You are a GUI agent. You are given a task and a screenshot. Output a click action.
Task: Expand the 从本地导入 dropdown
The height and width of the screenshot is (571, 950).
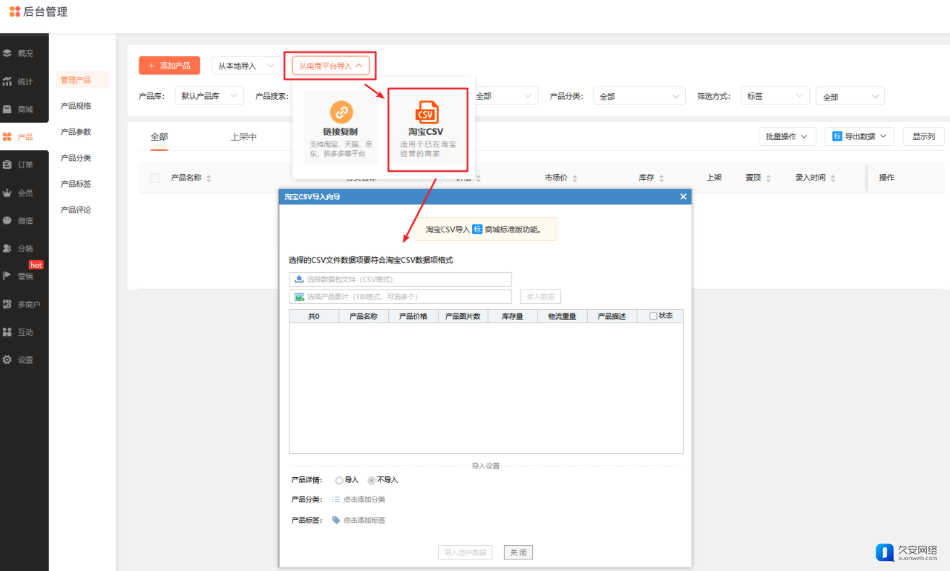coord(245,66)
